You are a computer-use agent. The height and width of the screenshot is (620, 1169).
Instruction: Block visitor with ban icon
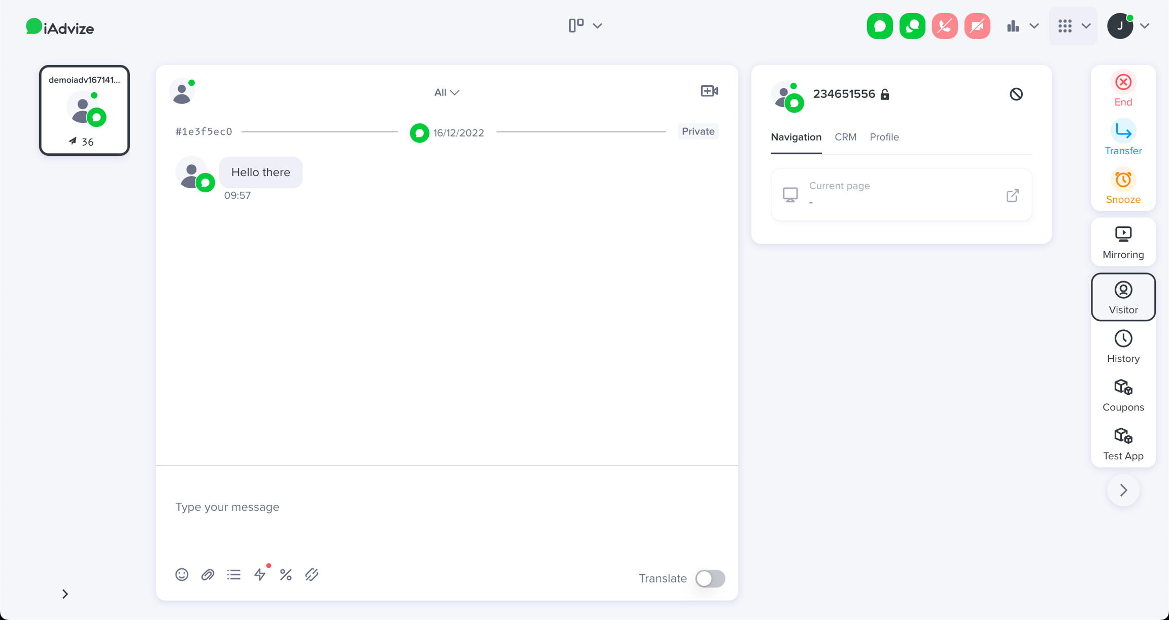(1016, 94)
